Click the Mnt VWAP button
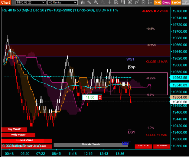Viewport: 189px width, 157px height. [27, 140]
